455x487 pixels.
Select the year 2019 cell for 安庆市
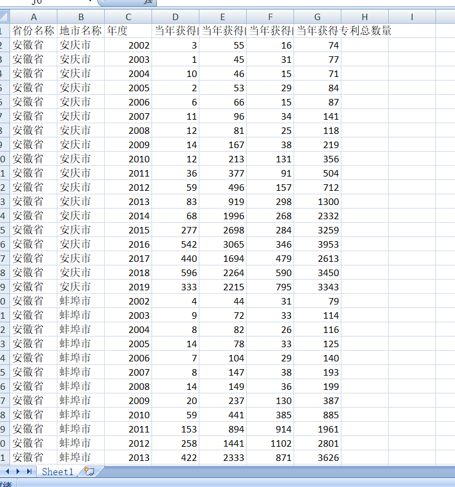[128, 287]
